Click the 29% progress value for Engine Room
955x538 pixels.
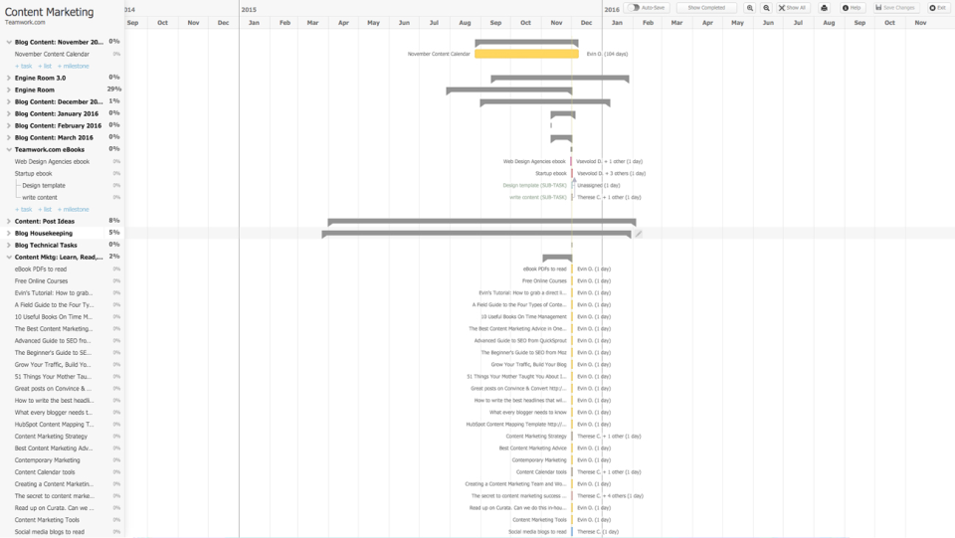click(113, 90)
